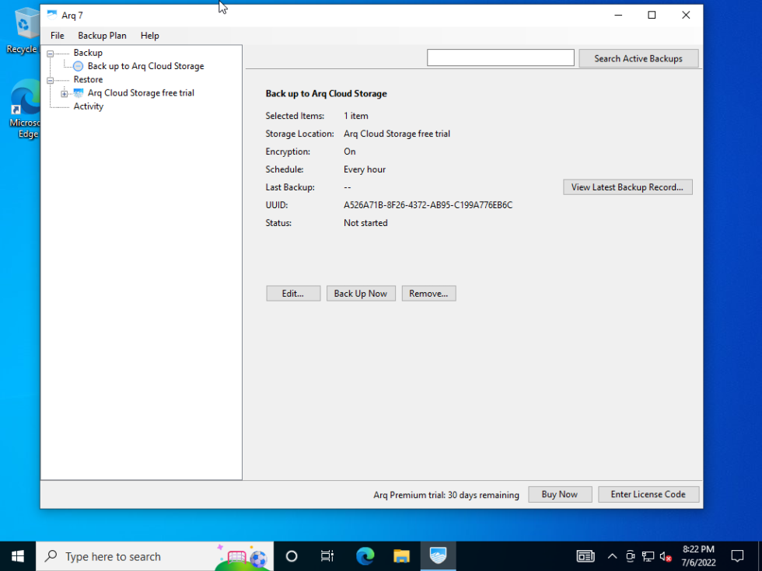The width and height of the screenshot is (762, 571).
Task: Click Enter License Code
Action: (648, 494)
